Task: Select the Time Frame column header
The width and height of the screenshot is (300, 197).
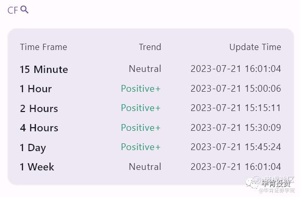Action: pyautogui.click(x=44, y=47)
